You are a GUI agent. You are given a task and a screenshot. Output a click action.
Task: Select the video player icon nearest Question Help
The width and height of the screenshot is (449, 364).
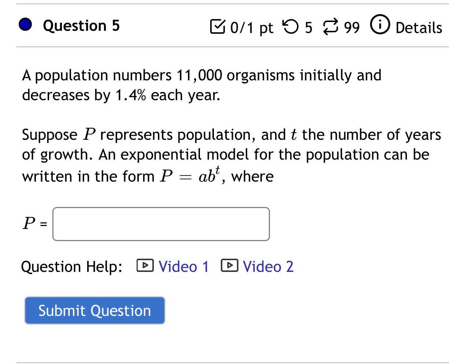tap(145, 265)
